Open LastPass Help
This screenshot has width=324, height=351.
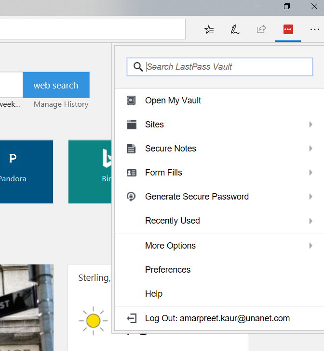pos(219,294)
